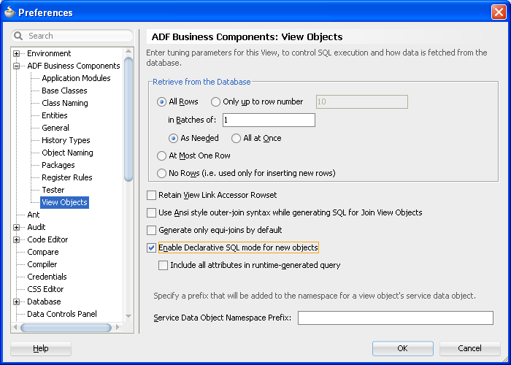Select Tester tree item
Viewport: 511px width, 365px height.
53,190
